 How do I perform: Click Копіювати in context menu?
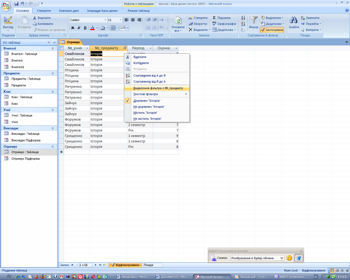(x=157, y=63)
